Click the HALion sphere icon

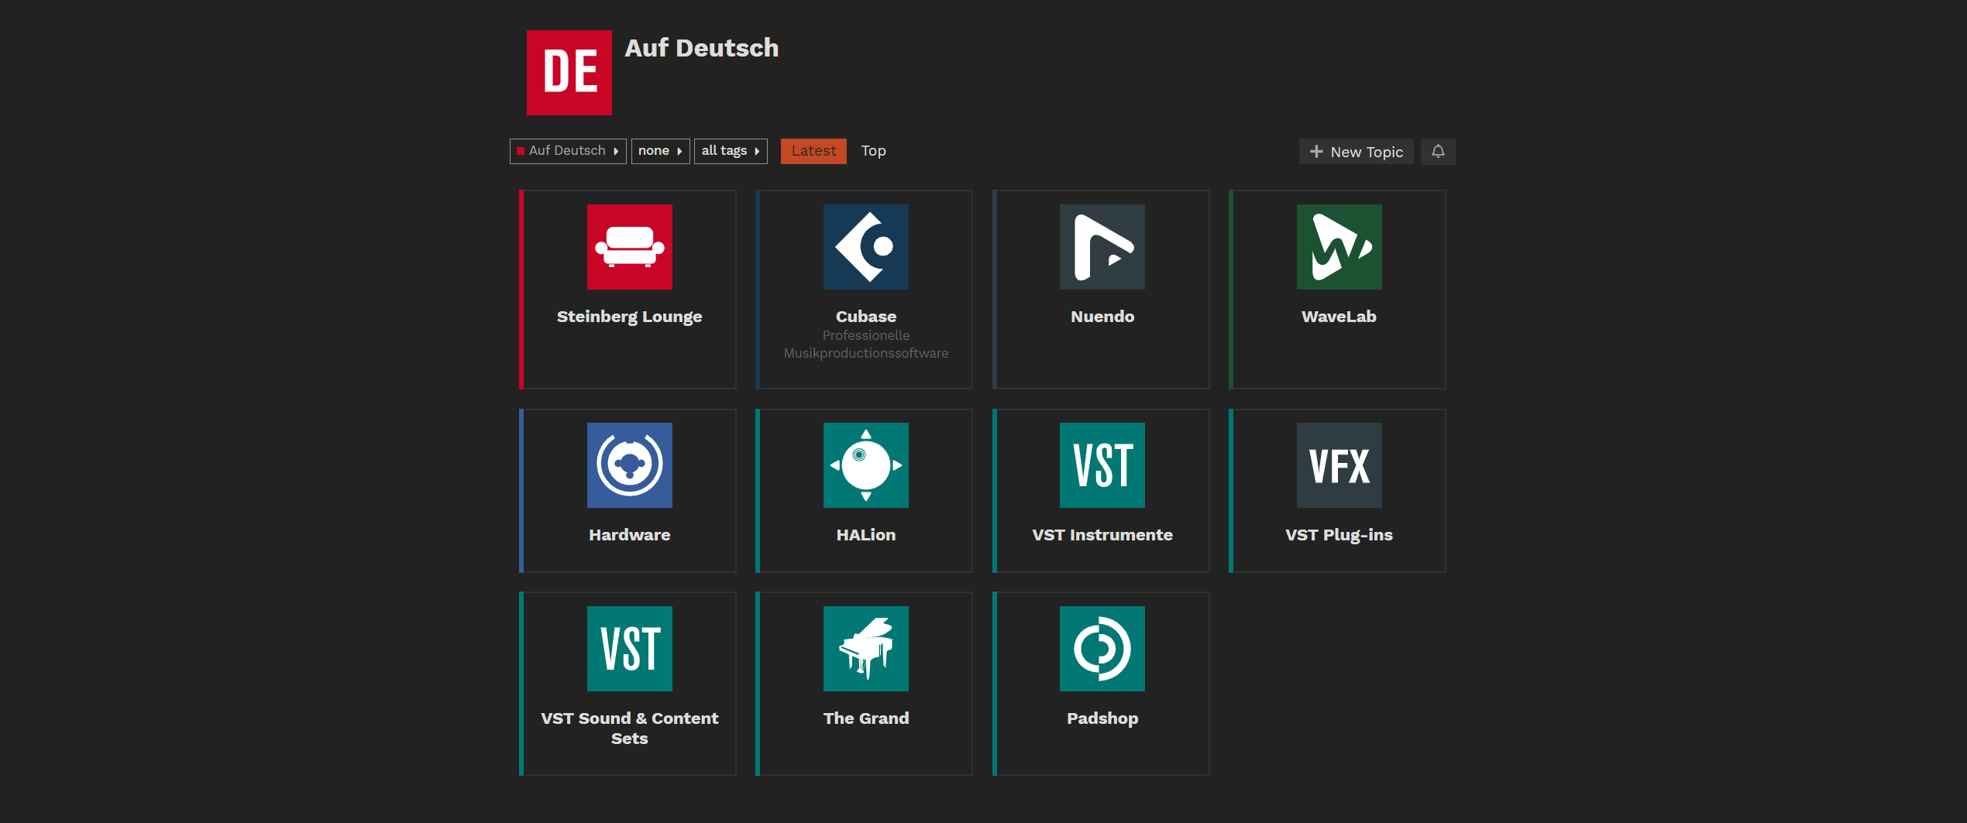[x=865, y=465]
